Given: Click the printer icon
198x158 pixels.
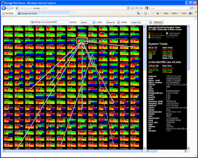Looking at the screenshot, I should coord(157,13).
